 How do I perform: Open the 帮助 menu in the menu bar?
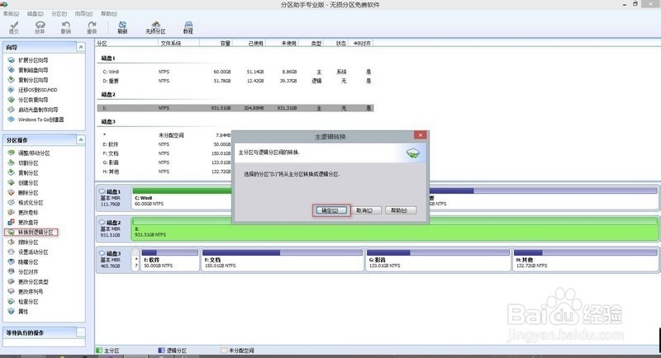[x=109, y=14]
